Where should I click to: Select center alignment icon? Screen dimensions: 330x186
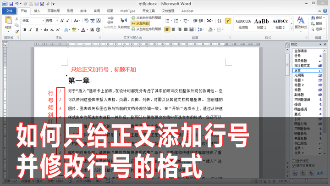(x=173, y=29)
